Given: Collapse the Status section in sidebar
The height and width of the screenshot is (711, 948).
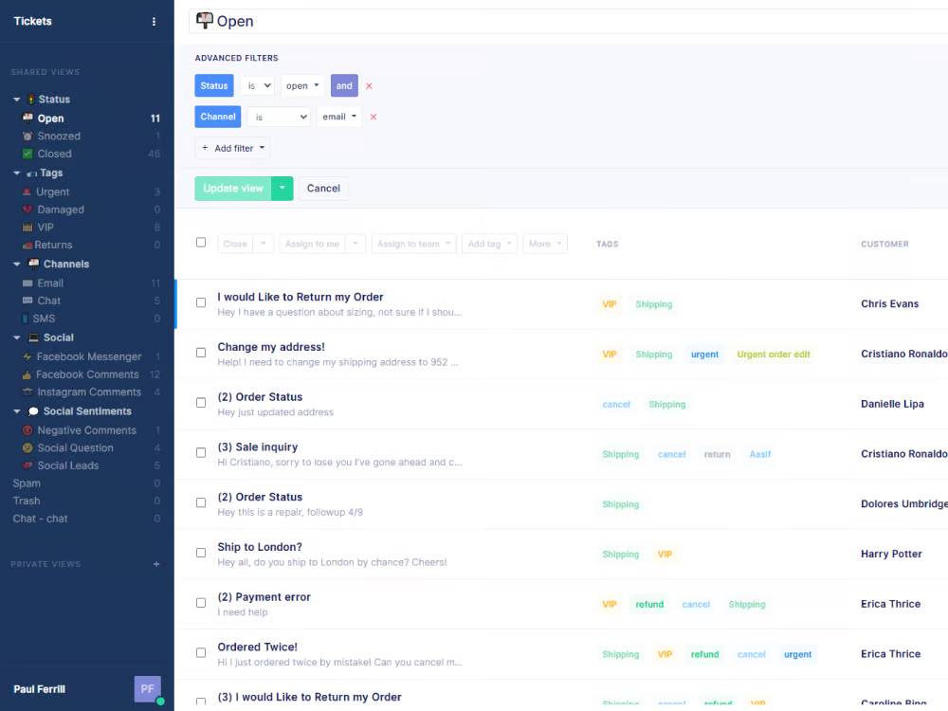Looking at the screenshot, I should pyautogui.click(x=16, y=100).
